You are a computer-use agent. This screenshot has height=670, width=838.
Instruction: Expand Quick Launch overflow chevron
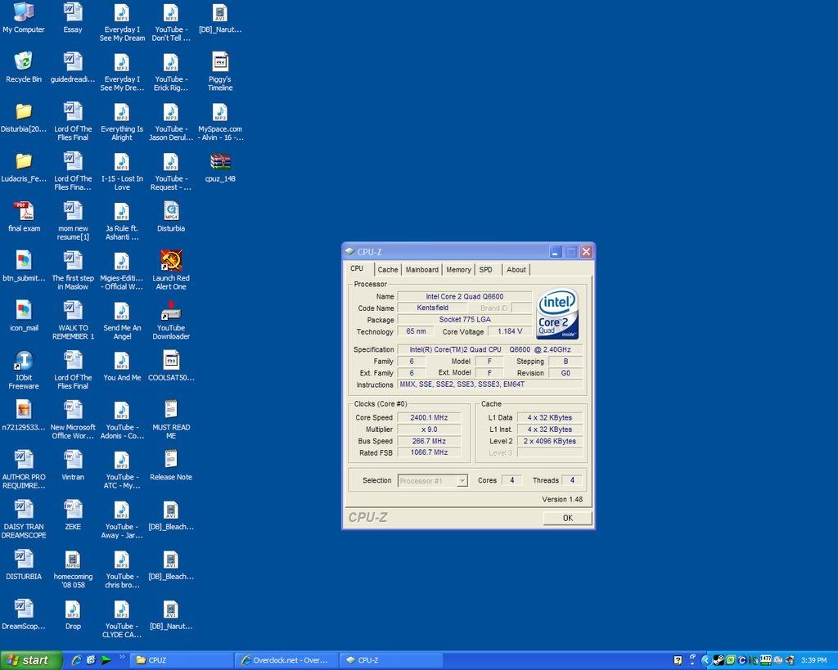coord(122,657)
